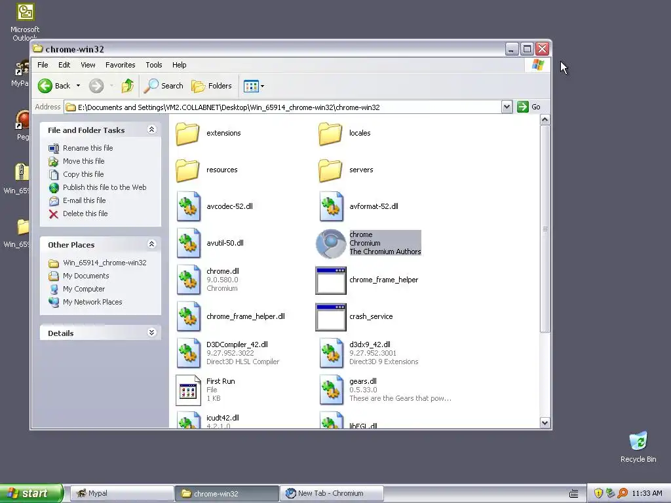Go to My Computer in Other Places
Viewport: 671px width, 503px height.
tap(83, 289)
